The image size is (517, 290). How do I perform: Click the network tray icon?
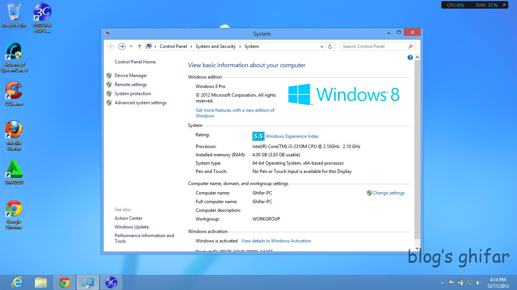click(470, 282)
